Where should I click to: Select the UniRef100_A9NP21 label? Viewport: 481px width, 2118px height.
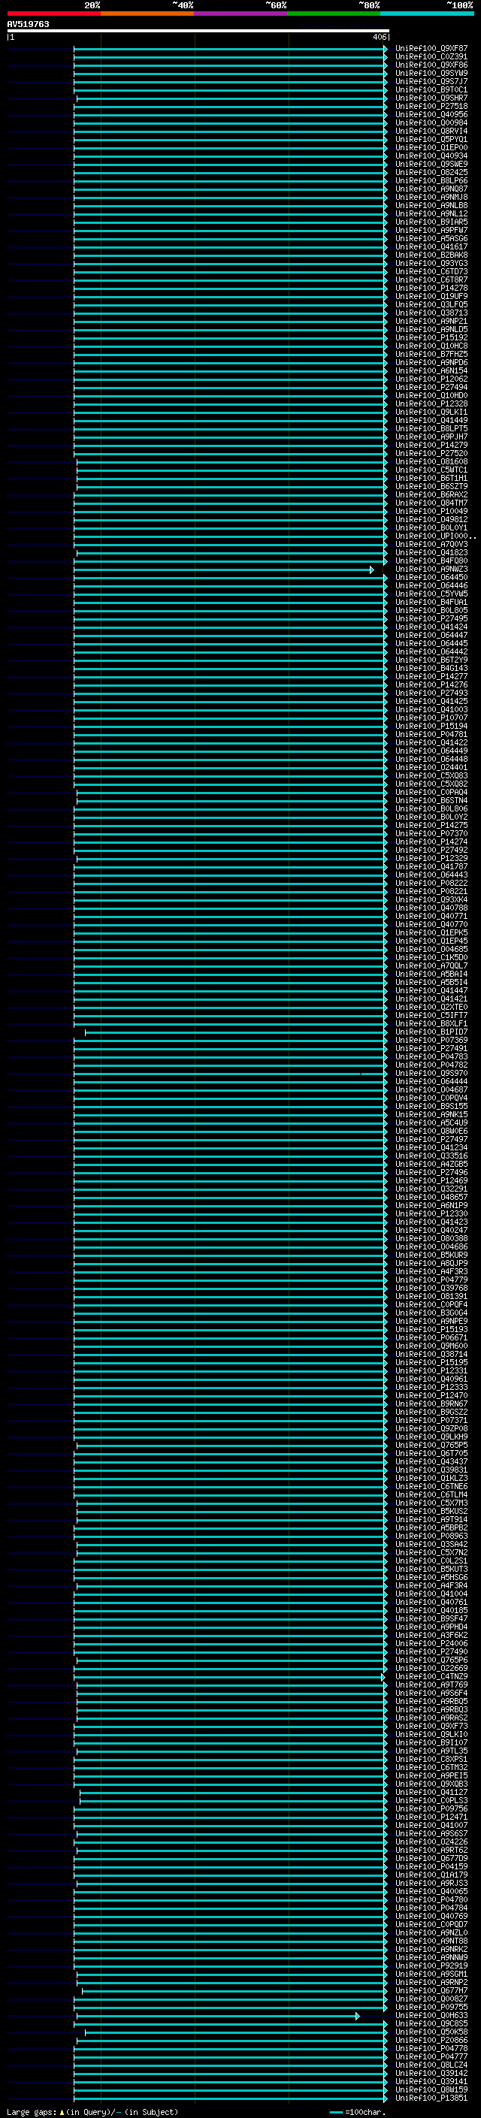431,322
